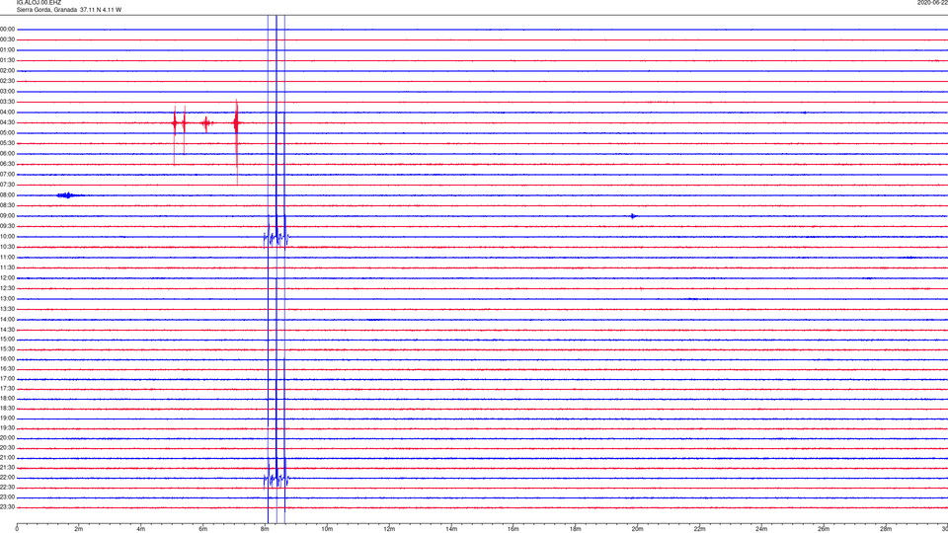Click the station code IG.ALOJ.00.EHZ header

pyautogui.click(x=39, y=3)
